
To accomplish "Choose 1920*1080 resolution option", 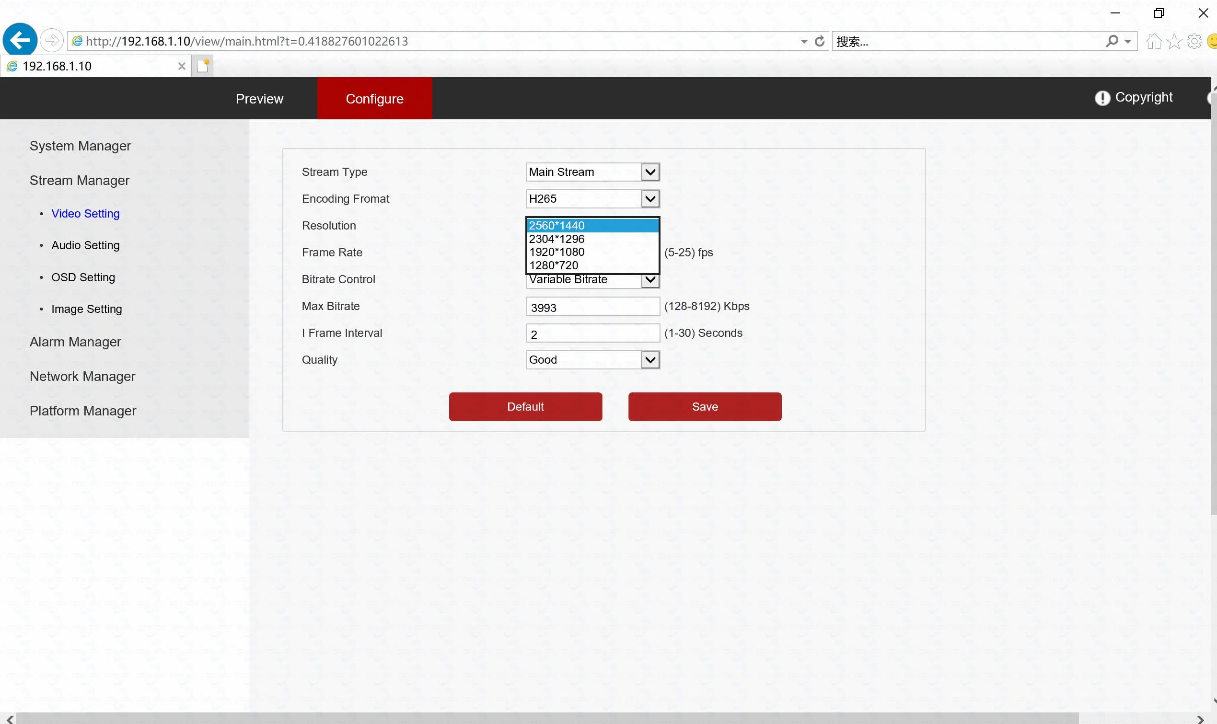I will [593, 252].
